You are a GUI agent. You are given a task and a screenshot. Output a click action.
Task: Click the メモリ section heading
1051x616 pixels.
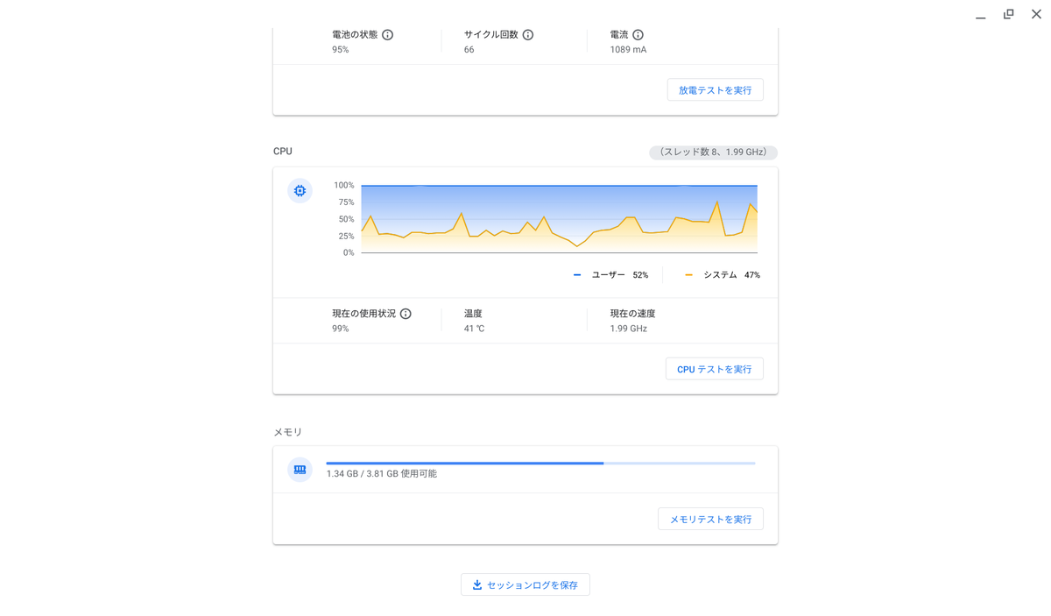tap(288, 432)
